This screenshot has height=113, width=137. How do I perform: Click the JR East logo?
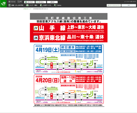(3, 4)
